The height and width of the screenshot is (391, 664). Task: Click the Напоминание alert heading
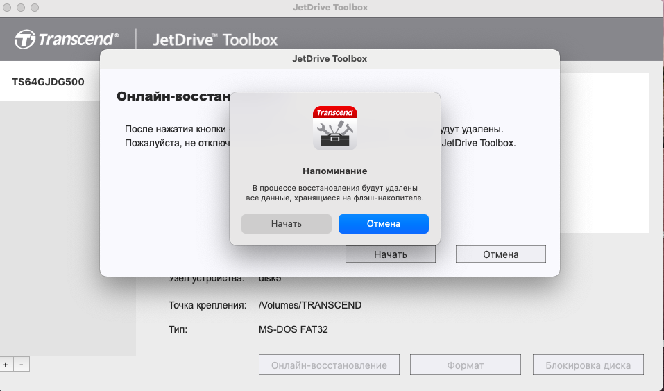point(335,171)
